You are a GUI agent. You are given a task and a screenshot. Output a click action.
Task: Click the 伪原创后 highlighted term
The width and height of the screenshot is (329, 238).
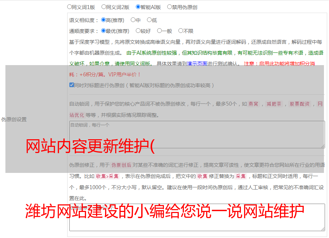coord(121,165)
